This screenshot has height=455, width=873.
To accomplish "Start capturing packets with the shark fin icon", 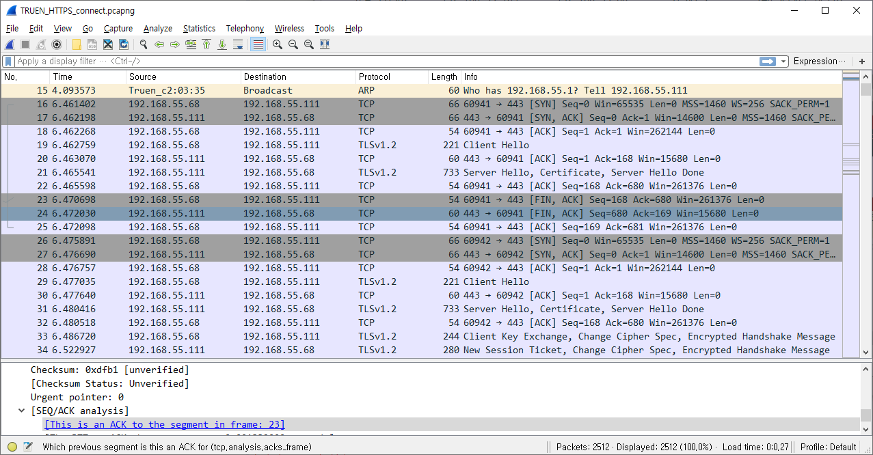I will click(10, 44).
